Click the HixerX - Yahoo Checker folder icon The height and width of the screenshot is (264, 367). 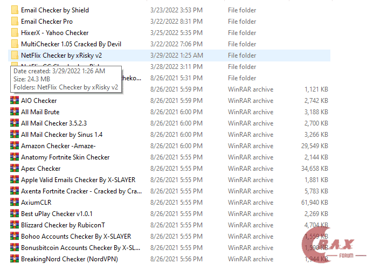click(x=15, y=33)
